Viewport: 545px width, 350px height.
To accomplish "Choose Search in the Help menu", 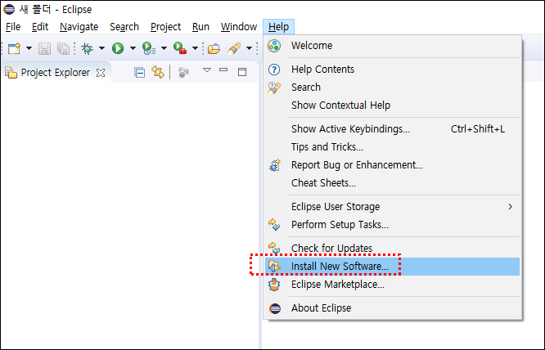I will 393,87.
